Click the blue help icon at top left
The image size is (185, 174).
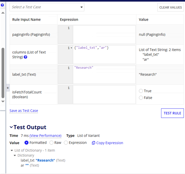point(2,5)
